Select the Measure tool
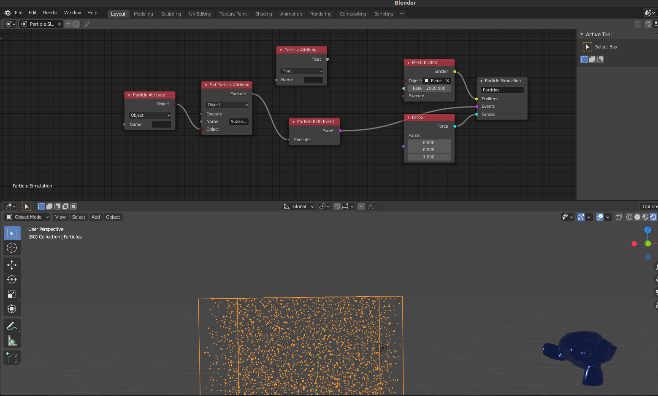658x396 pixels. tap(12, 341)
